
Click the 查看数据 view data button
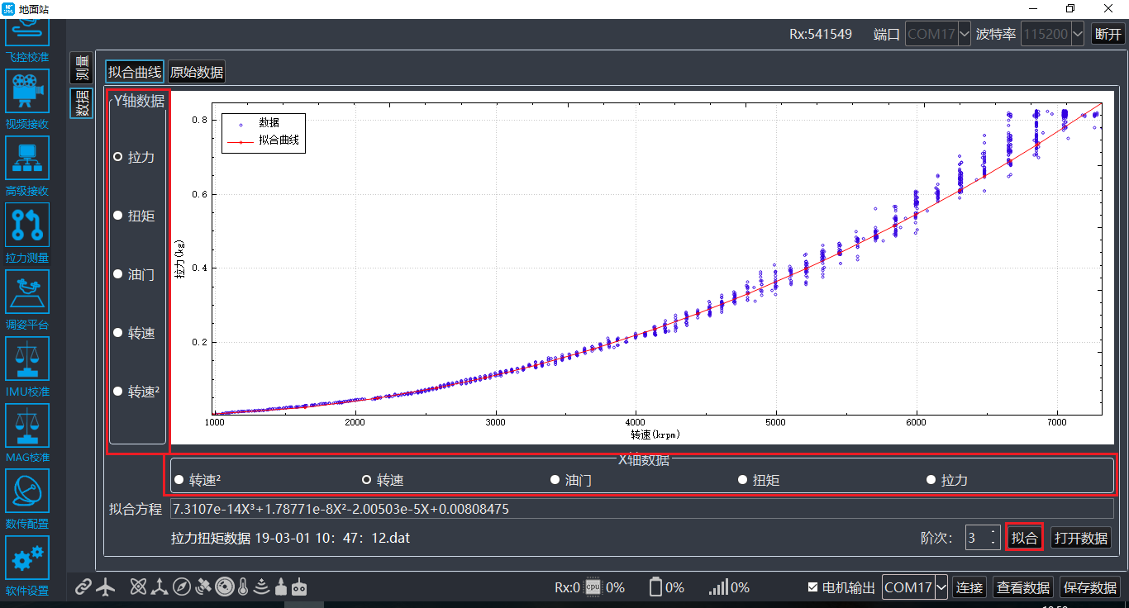click(x=1023, y=587)
